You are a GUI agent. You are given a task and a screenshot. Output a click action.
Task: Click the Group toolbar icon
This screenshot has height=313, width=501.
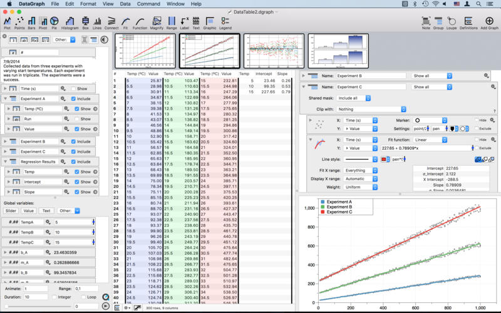coord(438,23)
